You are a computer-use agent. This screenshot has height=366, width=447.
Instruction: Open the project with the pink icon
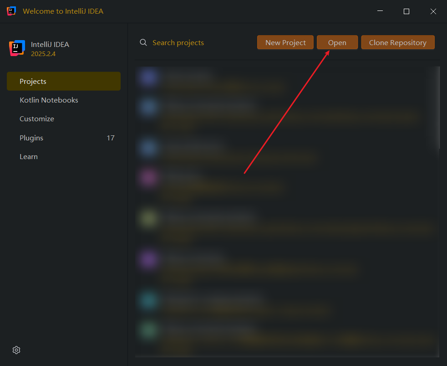(x=148, y=177)
